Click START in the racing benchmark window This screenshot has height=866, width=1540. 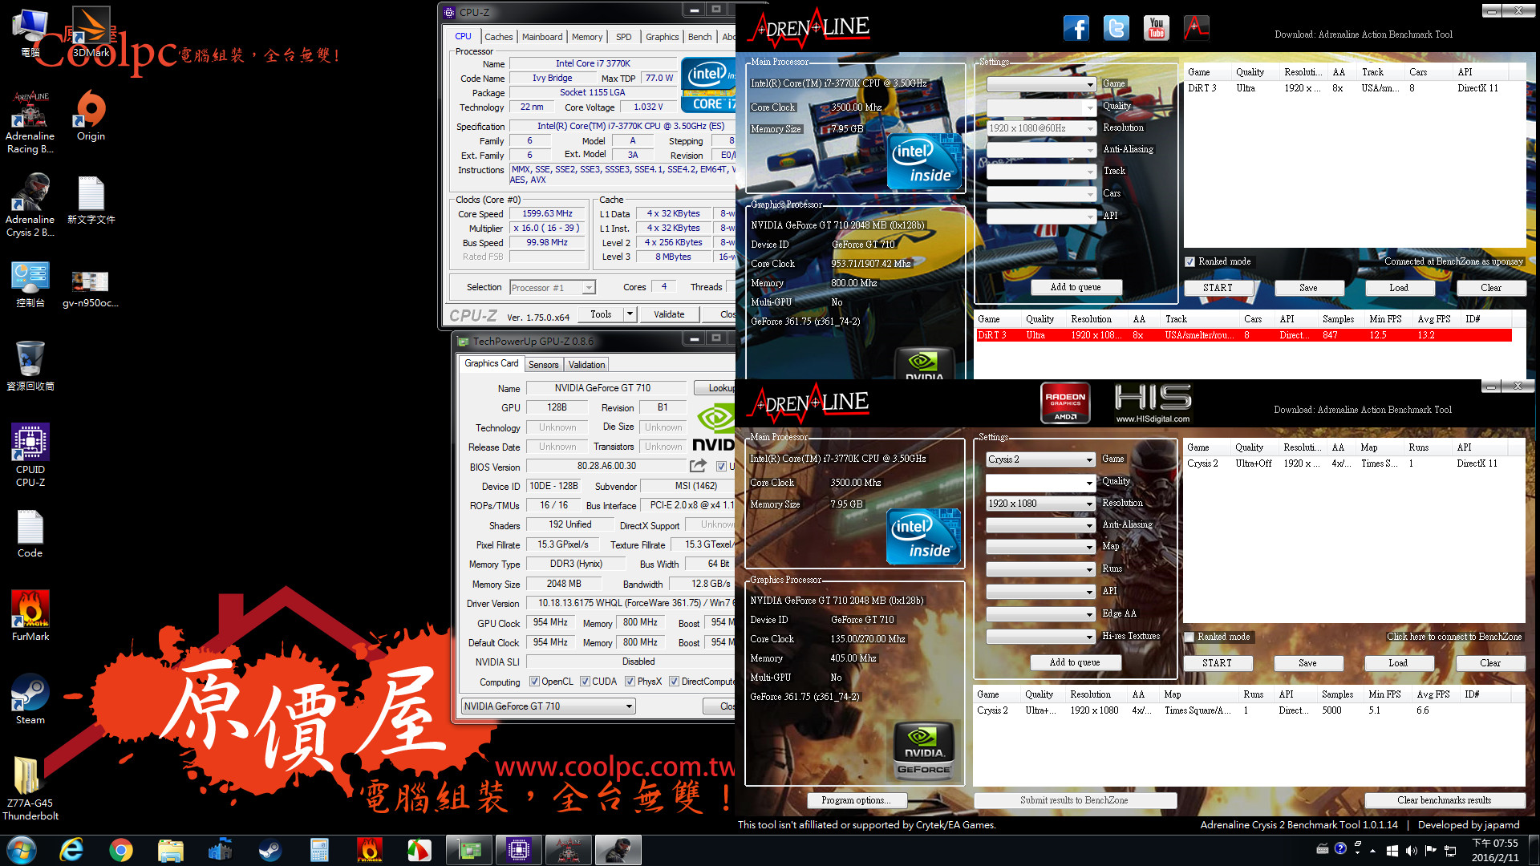[1218, 288]
